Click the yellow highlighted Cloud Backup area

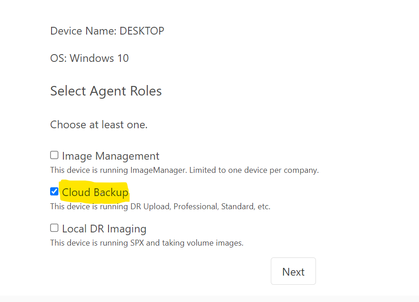click(x=95, y=192)
